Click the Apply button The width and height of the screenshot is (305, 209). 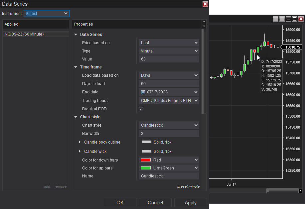pos(191,203)
